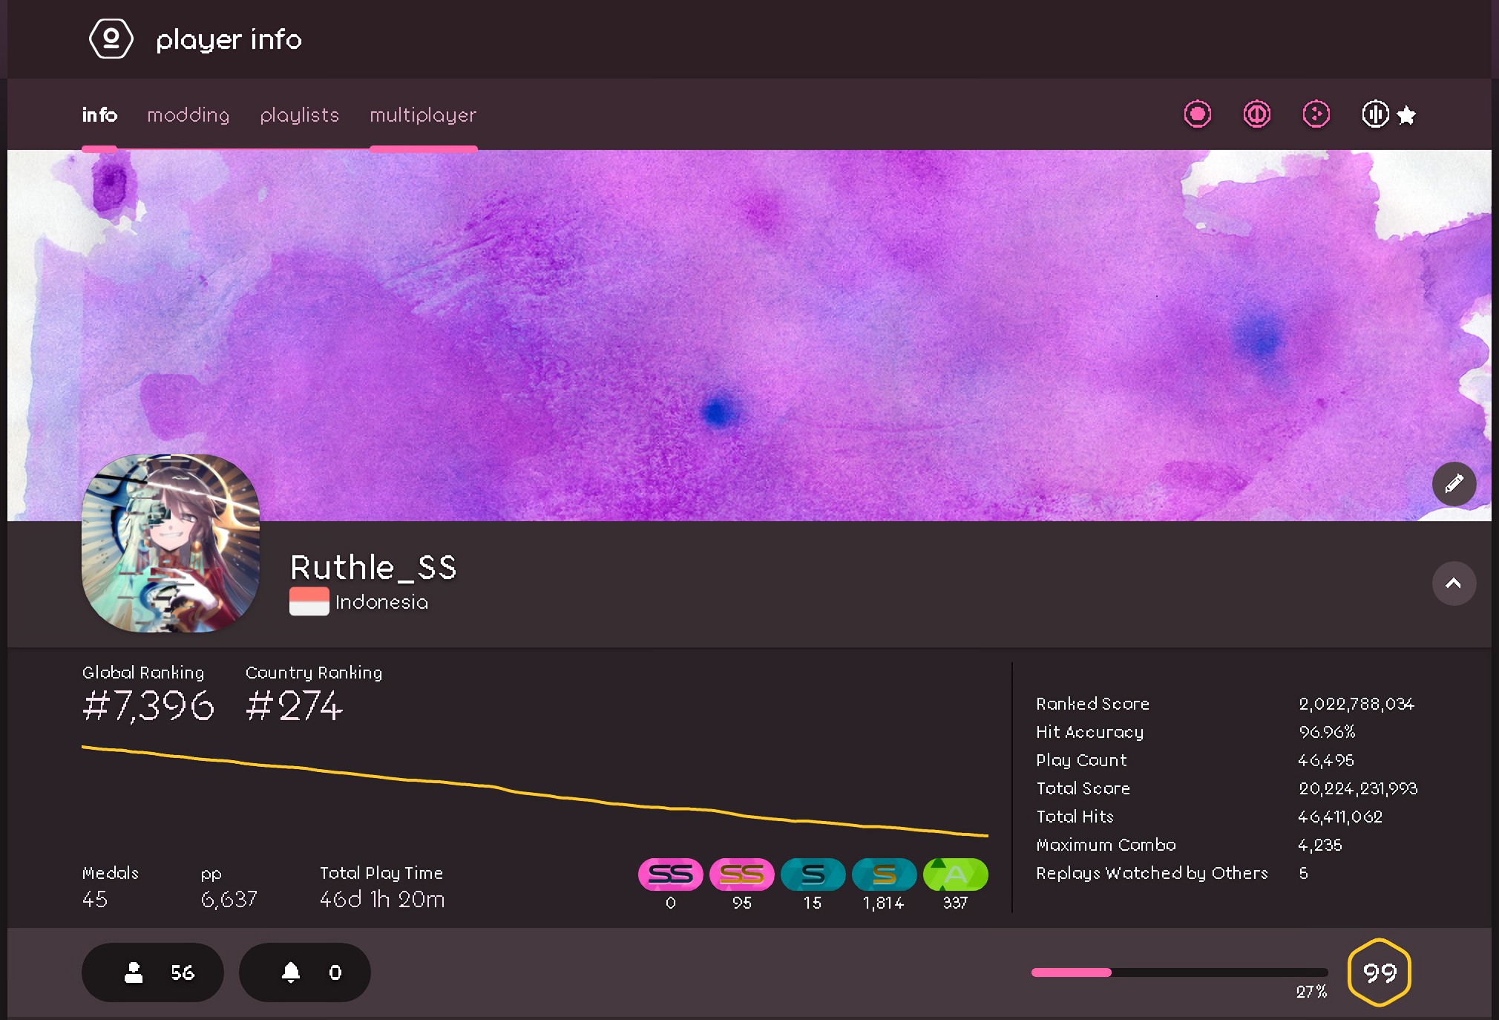Image resolution: width=1499 pixels, height=1020 pixels.
Task: Click the silver SS rank badge
Action: pos(670,874)
